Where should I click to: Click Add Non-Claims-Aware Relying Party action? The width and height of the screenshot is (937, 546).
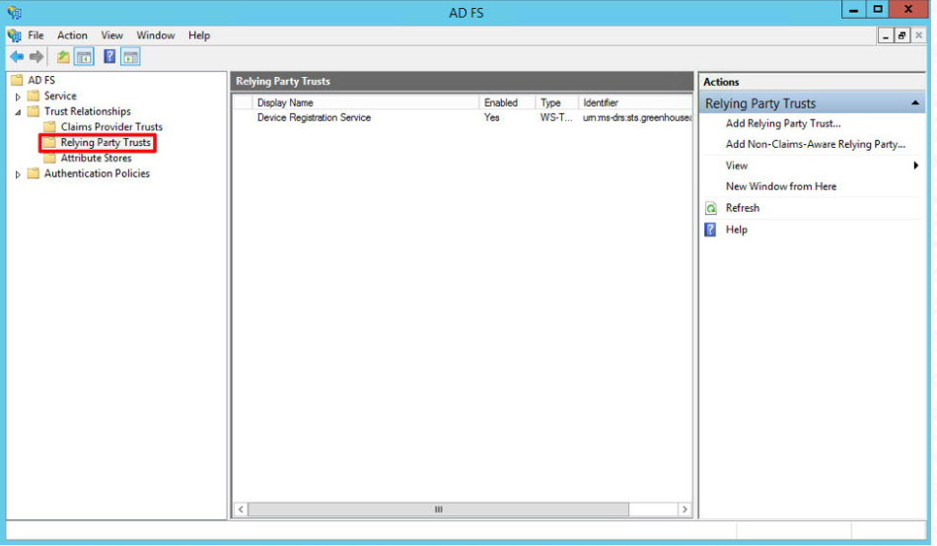pos(815,144)
